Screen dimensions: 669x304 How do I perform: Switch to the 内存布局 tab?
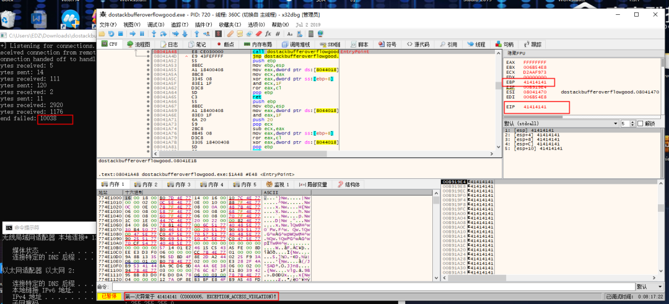click(257, 45)
